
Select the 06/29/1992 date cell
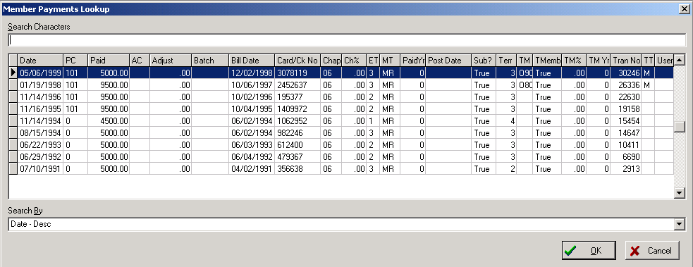[x=40, y=156]
